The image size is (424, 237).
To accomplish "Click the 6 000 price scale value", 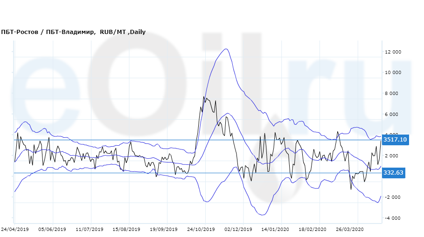I will coord(394,115).
